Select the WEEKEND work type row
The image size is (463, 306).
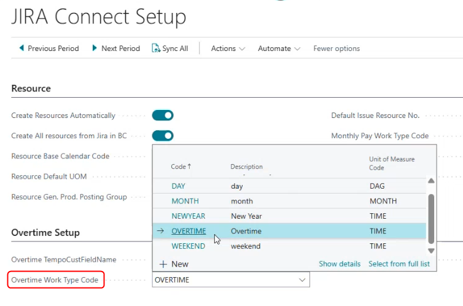click(x=189, y=246)
